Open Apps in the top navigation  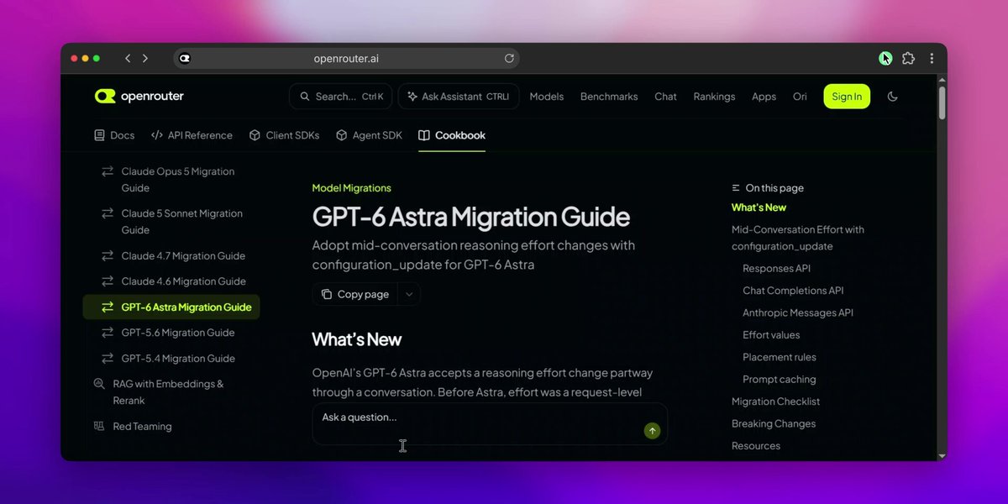[x=764, y=97]
